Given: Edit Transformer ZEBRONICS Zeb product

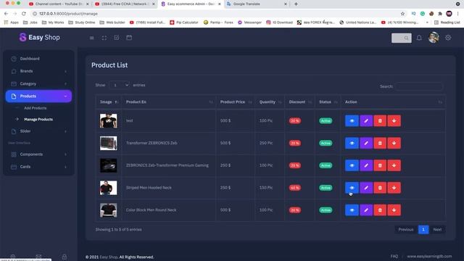Looking at the screenshot, I should click(x=366, y=143).
